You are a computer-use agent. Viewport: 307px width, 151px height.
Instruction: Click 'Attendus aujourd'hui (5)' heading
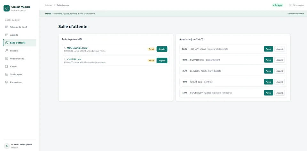pyautogui.click(x=191, y=39)
